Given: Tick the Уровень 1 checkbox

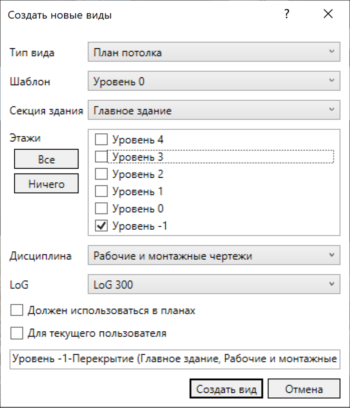Looking at the screenshot, I should tap(101, 191).
